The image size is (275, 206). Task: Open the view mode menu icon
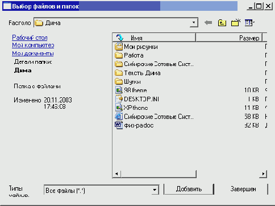point(249,23)
